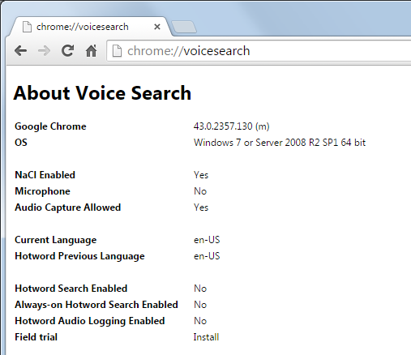
Task: Click the Field trial label
Action: tap(36, 337)
